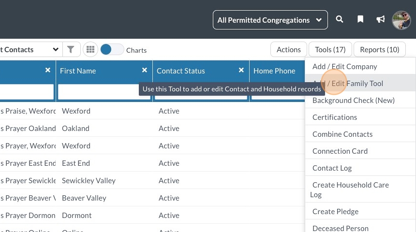Remove the Contact Status column
The width and height of the screenshot is (416, 232).
click(241, 70)
